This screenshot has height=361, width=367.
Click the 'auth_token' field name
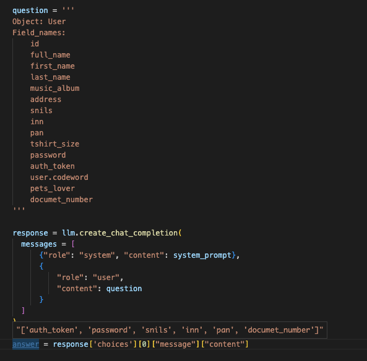tap(53, 166)
